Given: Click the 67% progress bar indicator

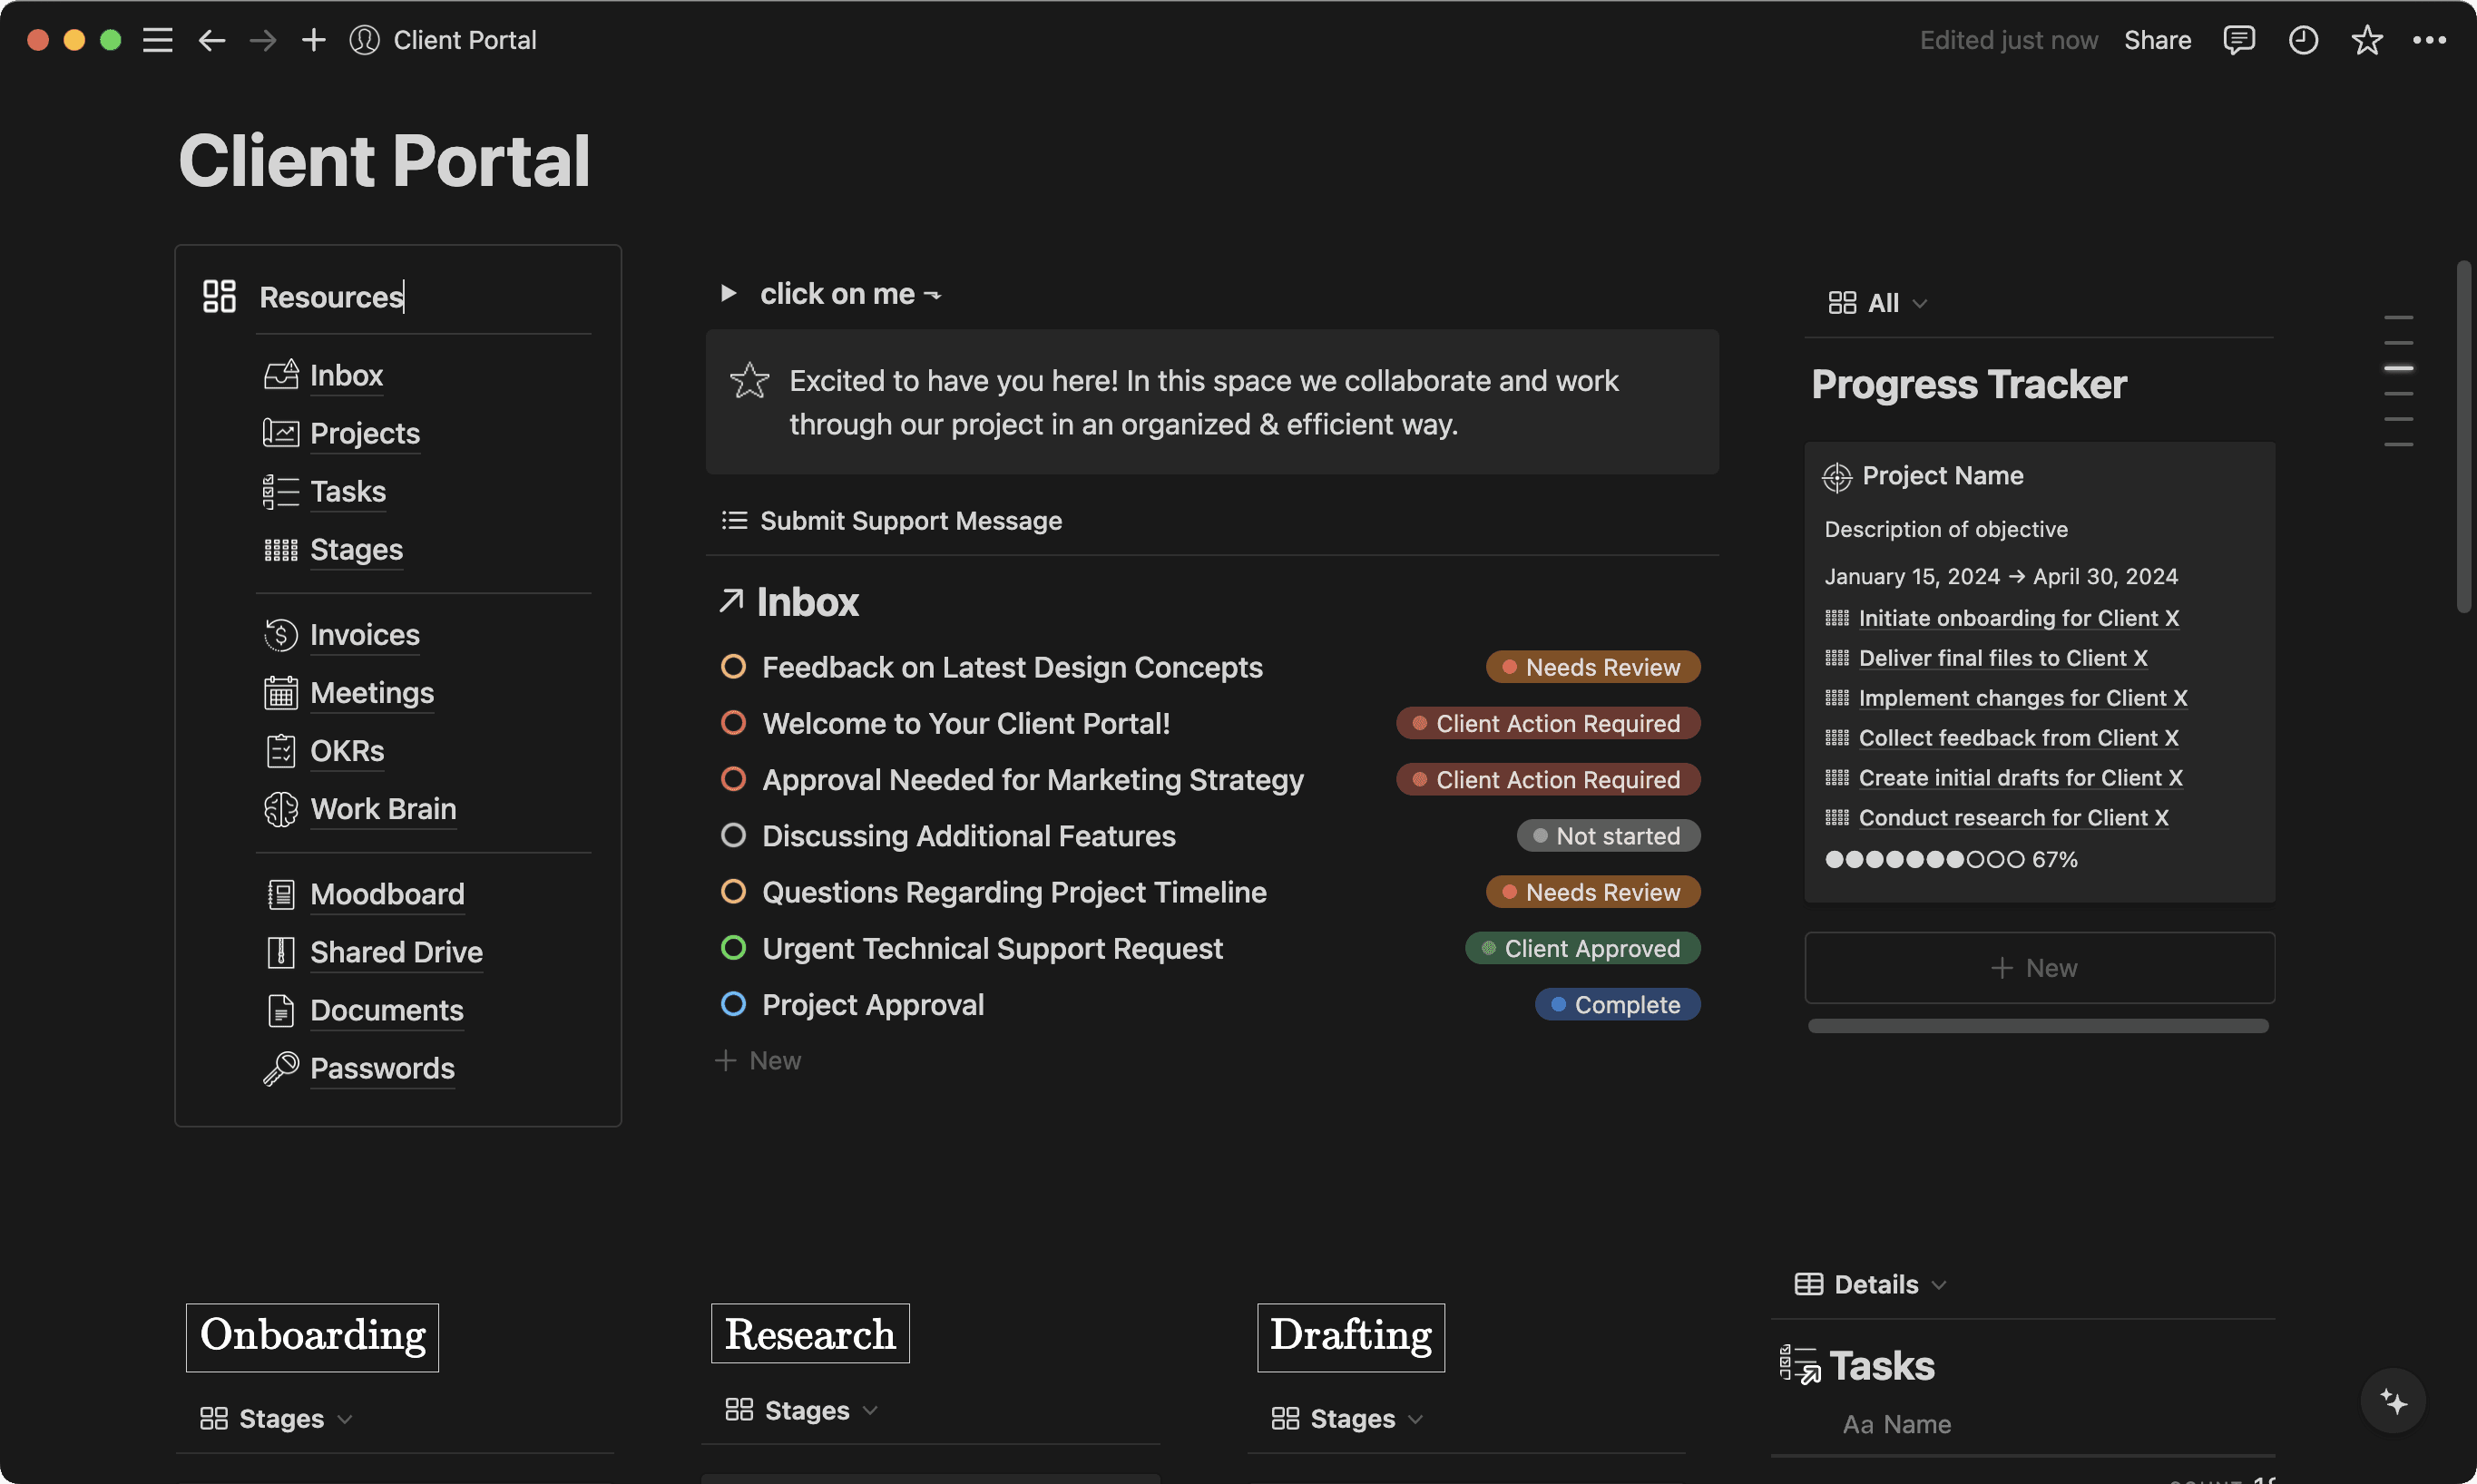Looking at the screenshot, I should tap(1950, 859).
